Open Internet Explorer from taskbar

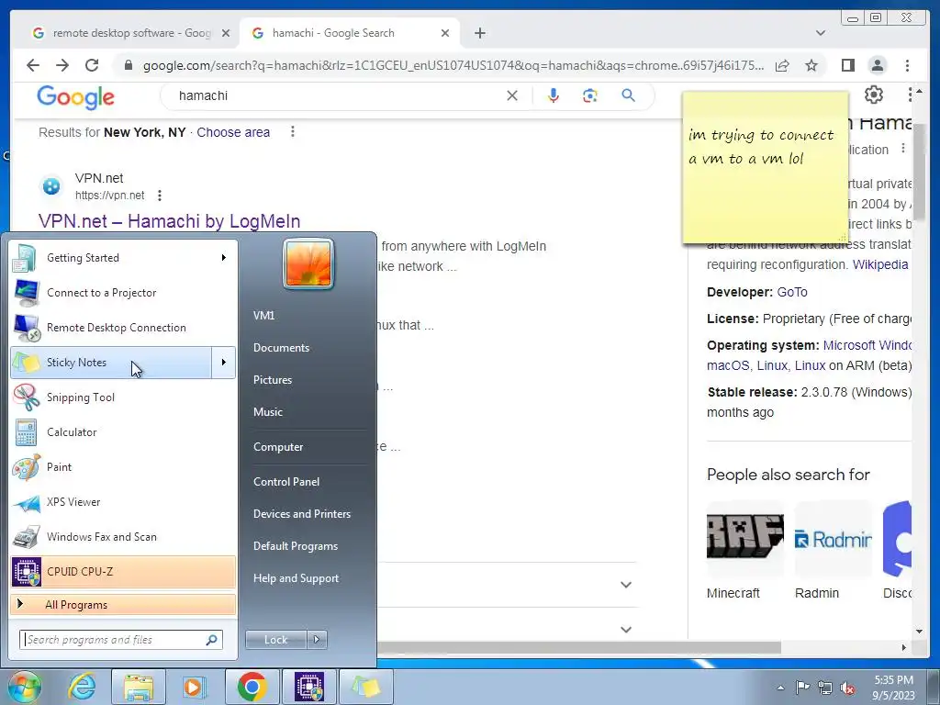click(82, 687)
